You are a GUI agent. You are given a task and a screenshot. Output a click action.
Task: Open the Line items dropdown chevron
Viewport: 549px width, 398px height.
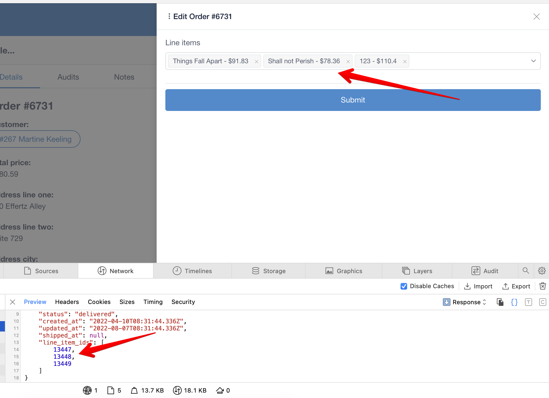533,61
